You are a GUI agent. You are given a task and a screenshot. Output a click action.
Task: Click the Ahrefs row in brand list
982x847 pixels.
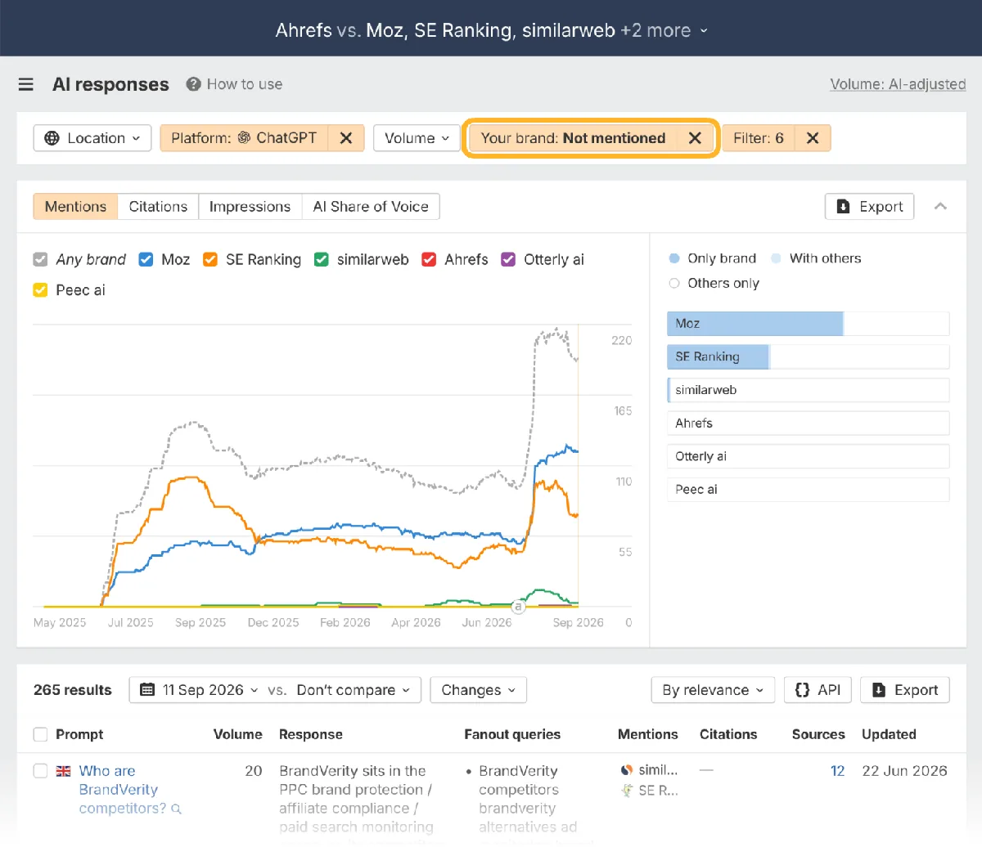coord(809,423)
